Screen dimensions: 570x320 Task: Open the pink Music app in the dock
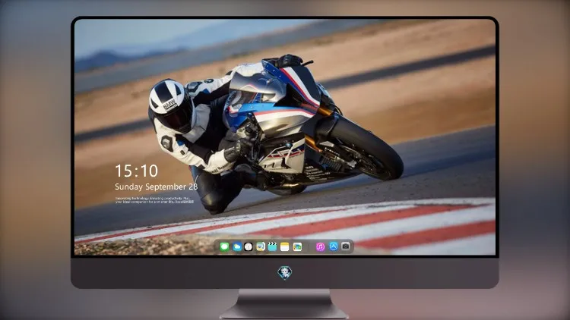pos(320,246)
